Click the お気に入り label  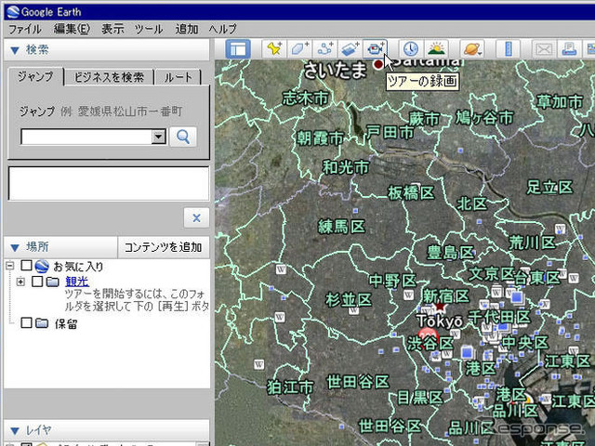(x=78, y=267)
